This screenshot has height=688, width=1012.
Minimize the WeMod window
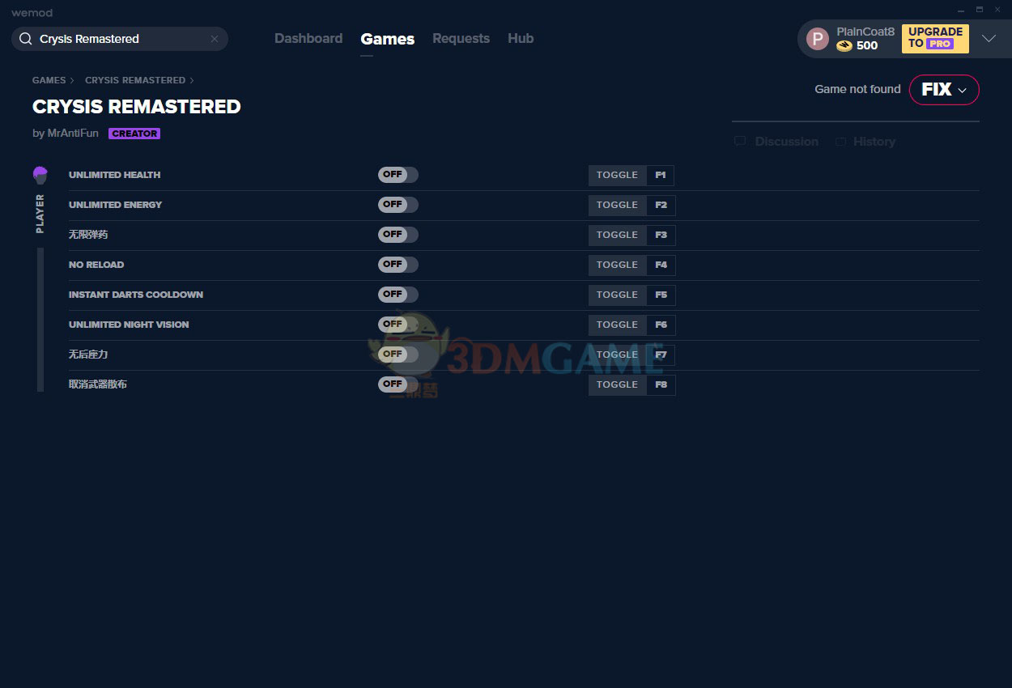[962, 10]
